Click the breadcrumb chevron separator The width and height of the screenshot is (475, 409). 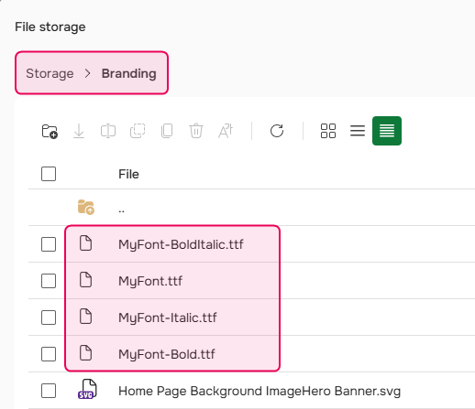88,73
